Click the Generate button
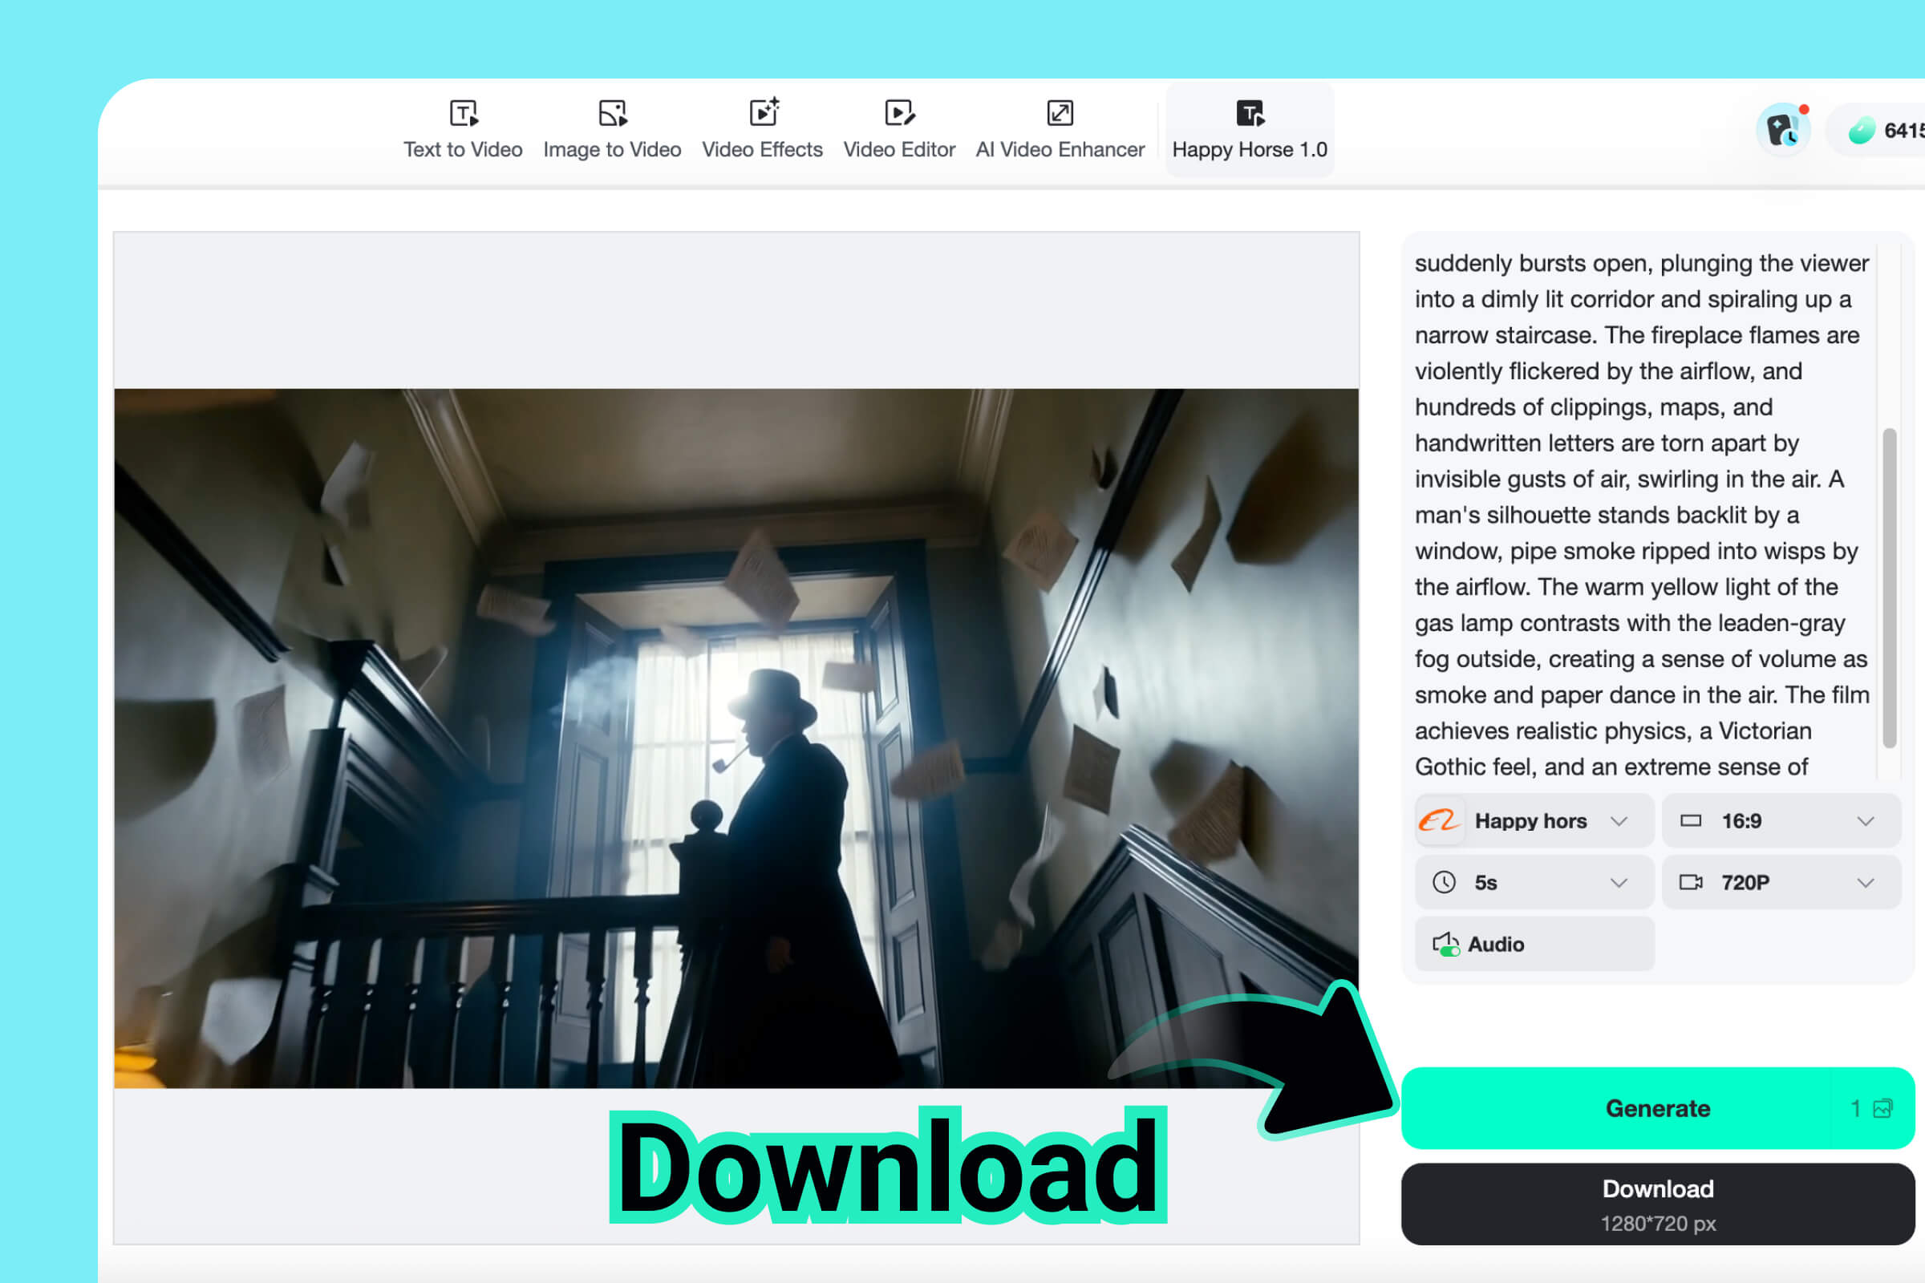Screen dimensions: 1925x1283 1655,1109
